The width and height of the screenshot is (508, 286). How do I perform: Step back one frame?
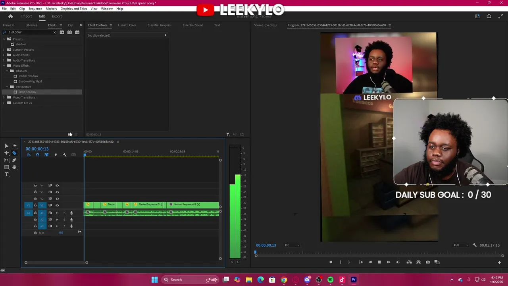point(370,262)
